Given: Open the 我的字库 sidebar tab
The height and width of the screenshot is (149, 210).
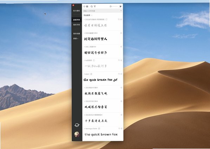Looking at the screenshot, I should coord(77,25).
